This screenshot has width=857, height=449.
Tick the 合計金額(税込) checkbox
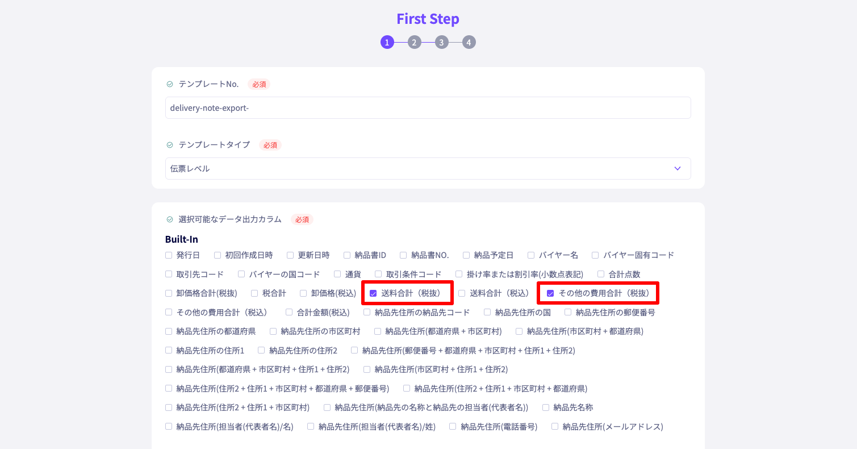pyautogui.click(x=289, y=312)
